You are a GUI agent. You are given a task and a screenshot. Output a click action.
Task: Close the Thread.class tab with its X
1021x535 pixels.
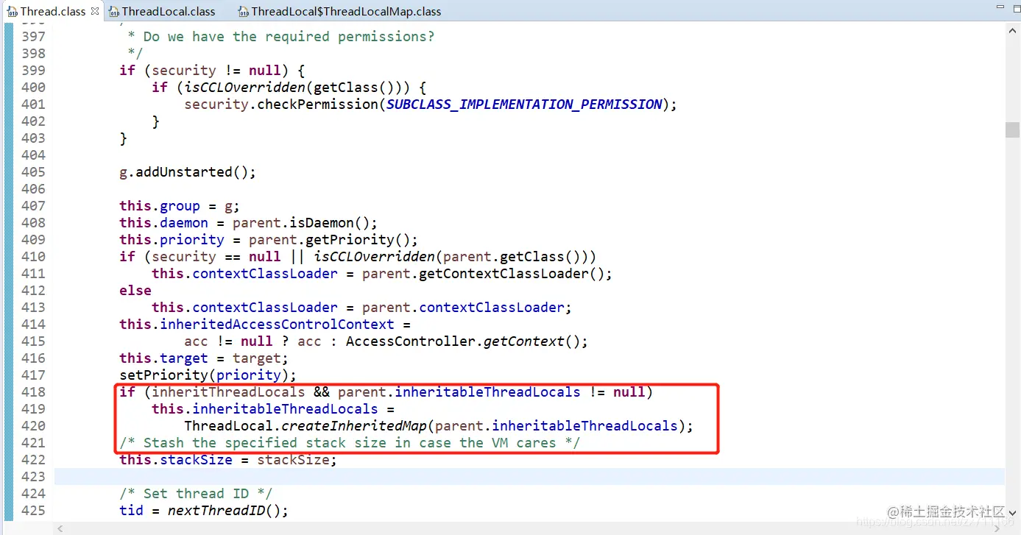(95, 11)
